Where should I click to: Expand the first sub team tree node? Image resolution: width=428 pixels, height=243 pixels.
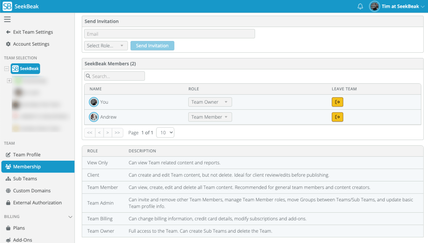pos(9,81)
